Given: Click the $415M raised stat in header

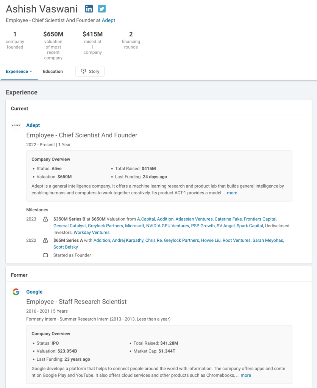Looking at the screenshot, I should click(x=92, y=42).
